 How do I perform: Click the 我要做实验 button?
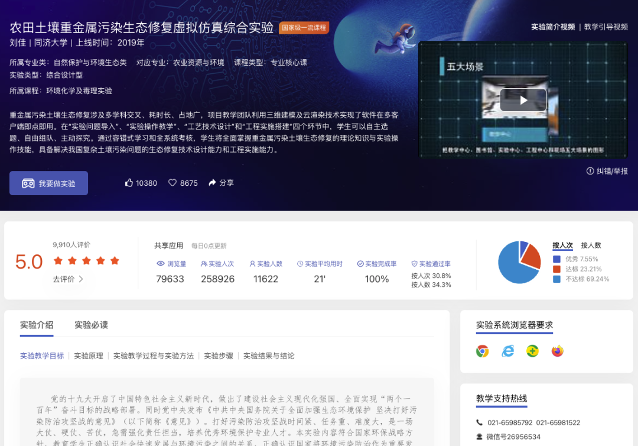48,183
